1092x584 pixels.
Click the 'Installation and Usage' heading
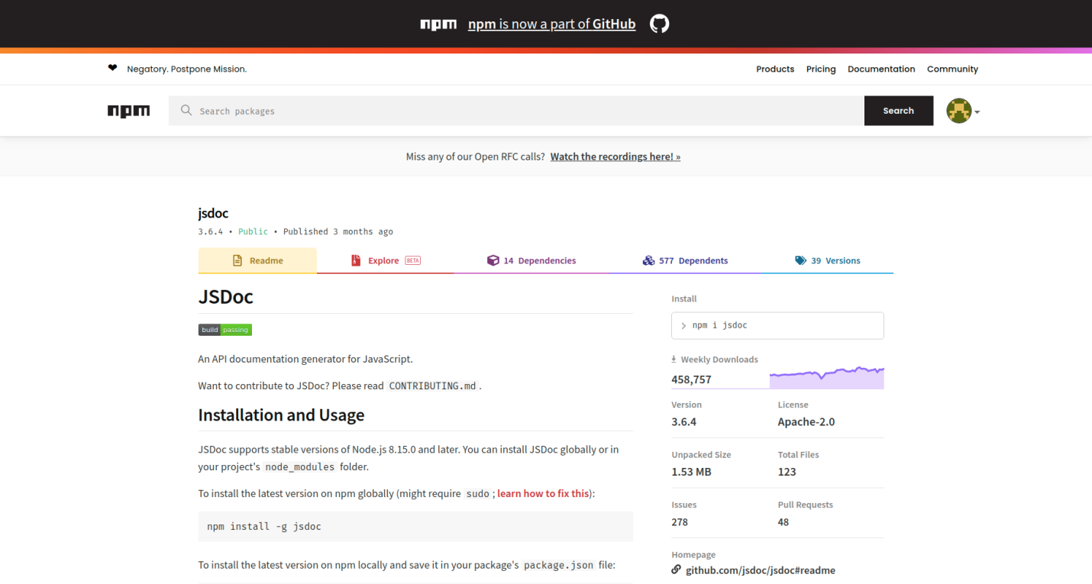pyautogui.click(x=281, y=415)
